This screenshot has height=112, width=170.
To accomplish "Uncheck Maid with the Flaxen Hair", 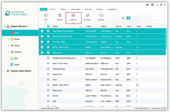I will tap(42, 37).
